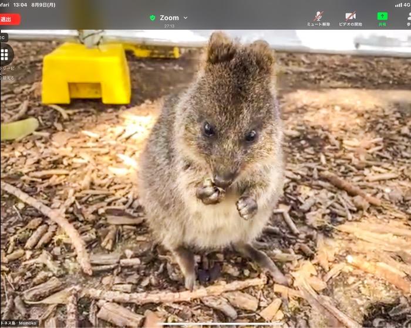This screenshot has height=328, width=411.
Task: Expand the chevron beside the Zoom title
Action: 186,18
